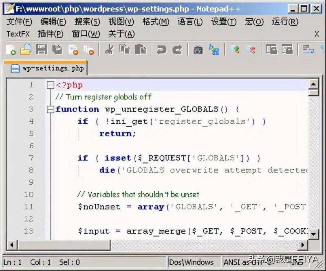Click the X close document button
Image resolution: width=326 pixels, height=271 pixels.
click(x=317, y=34)
